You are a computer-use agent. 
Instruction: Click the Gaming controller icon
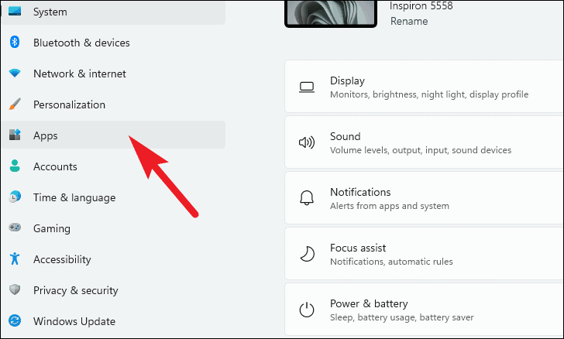[15, 228]
